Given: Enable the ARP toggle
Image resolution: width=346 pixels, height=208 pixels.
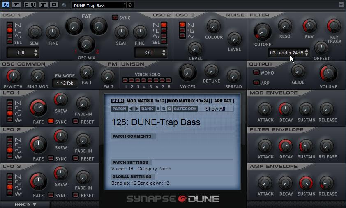Looking at the screenshot, I should pos(256,82).
